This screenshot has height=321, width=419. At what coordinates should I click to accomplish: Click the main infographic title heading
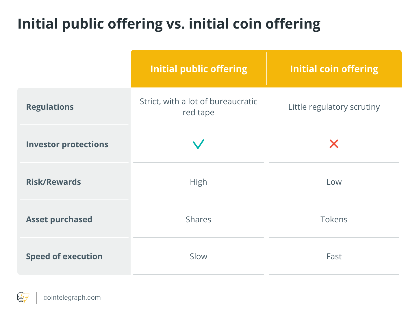(x=169, y=24)
